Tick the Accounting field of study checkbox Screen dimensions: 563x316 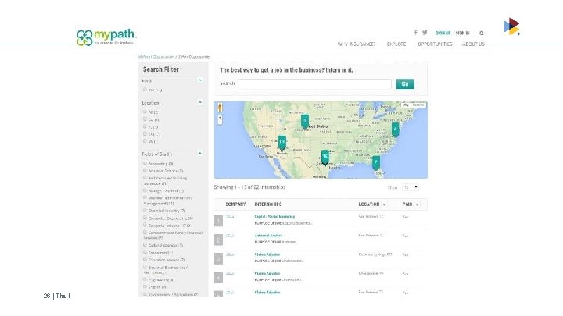(145, 163)
